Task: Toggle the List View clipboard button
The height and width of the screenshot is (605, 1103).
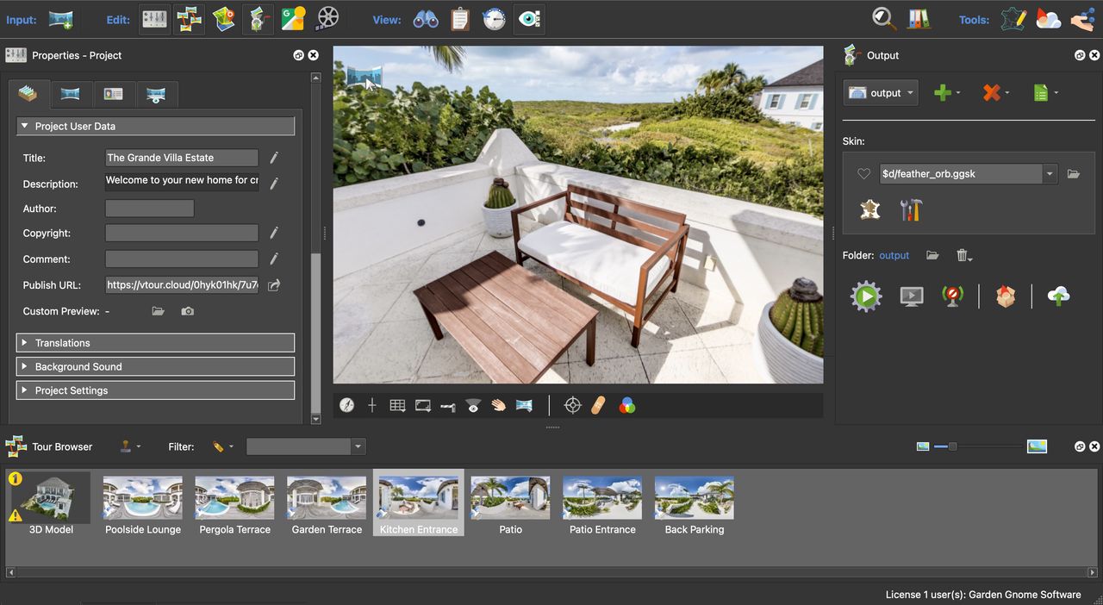Action: pyautogui.click(x=460, y=19)
